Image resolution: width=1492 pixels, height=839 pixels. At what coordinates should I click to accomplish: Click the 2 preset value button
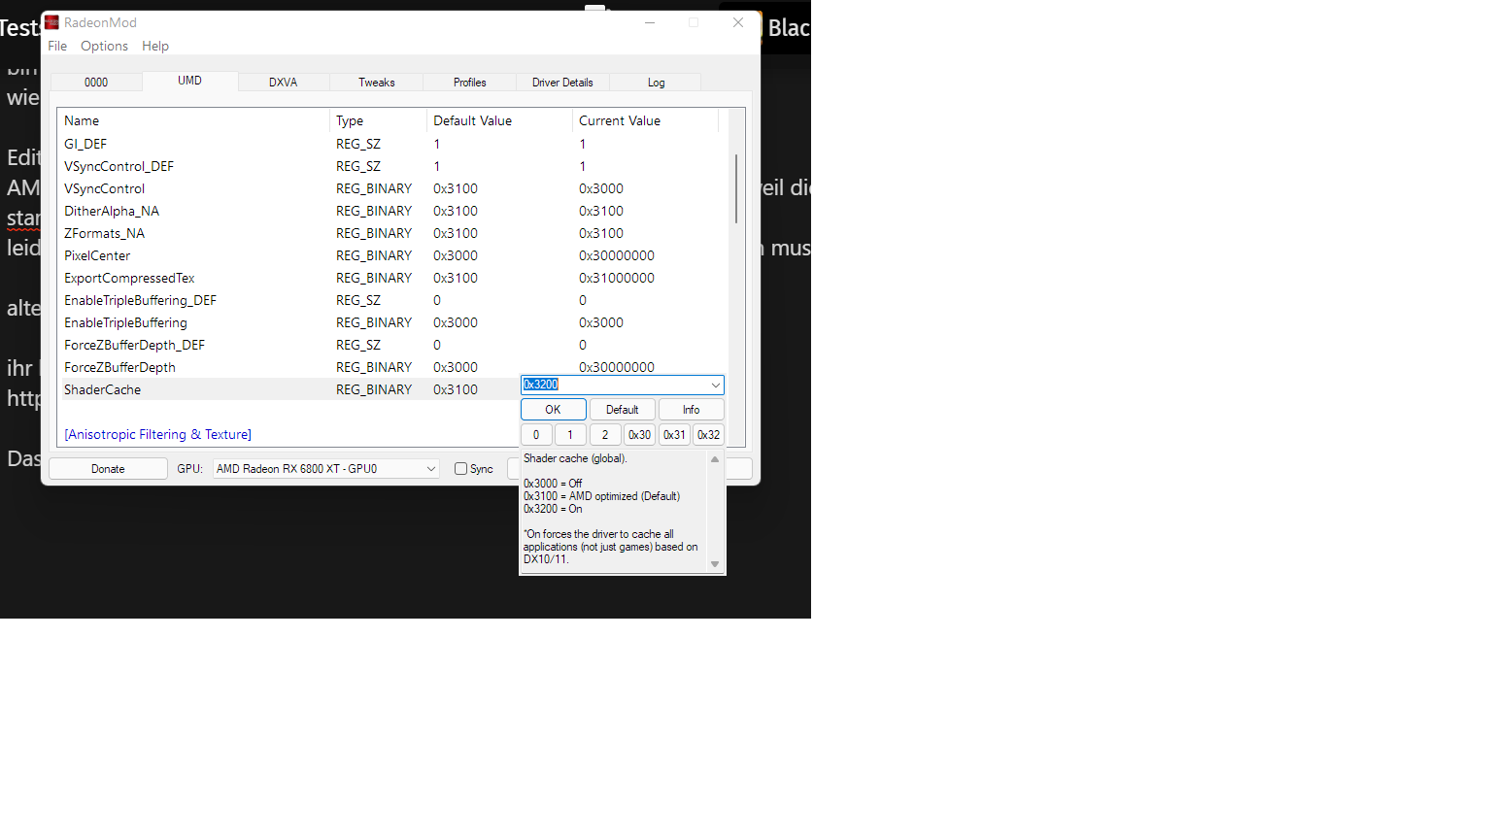(605, 435)
